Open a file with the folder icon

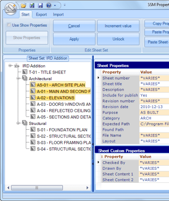pos(24,5)
